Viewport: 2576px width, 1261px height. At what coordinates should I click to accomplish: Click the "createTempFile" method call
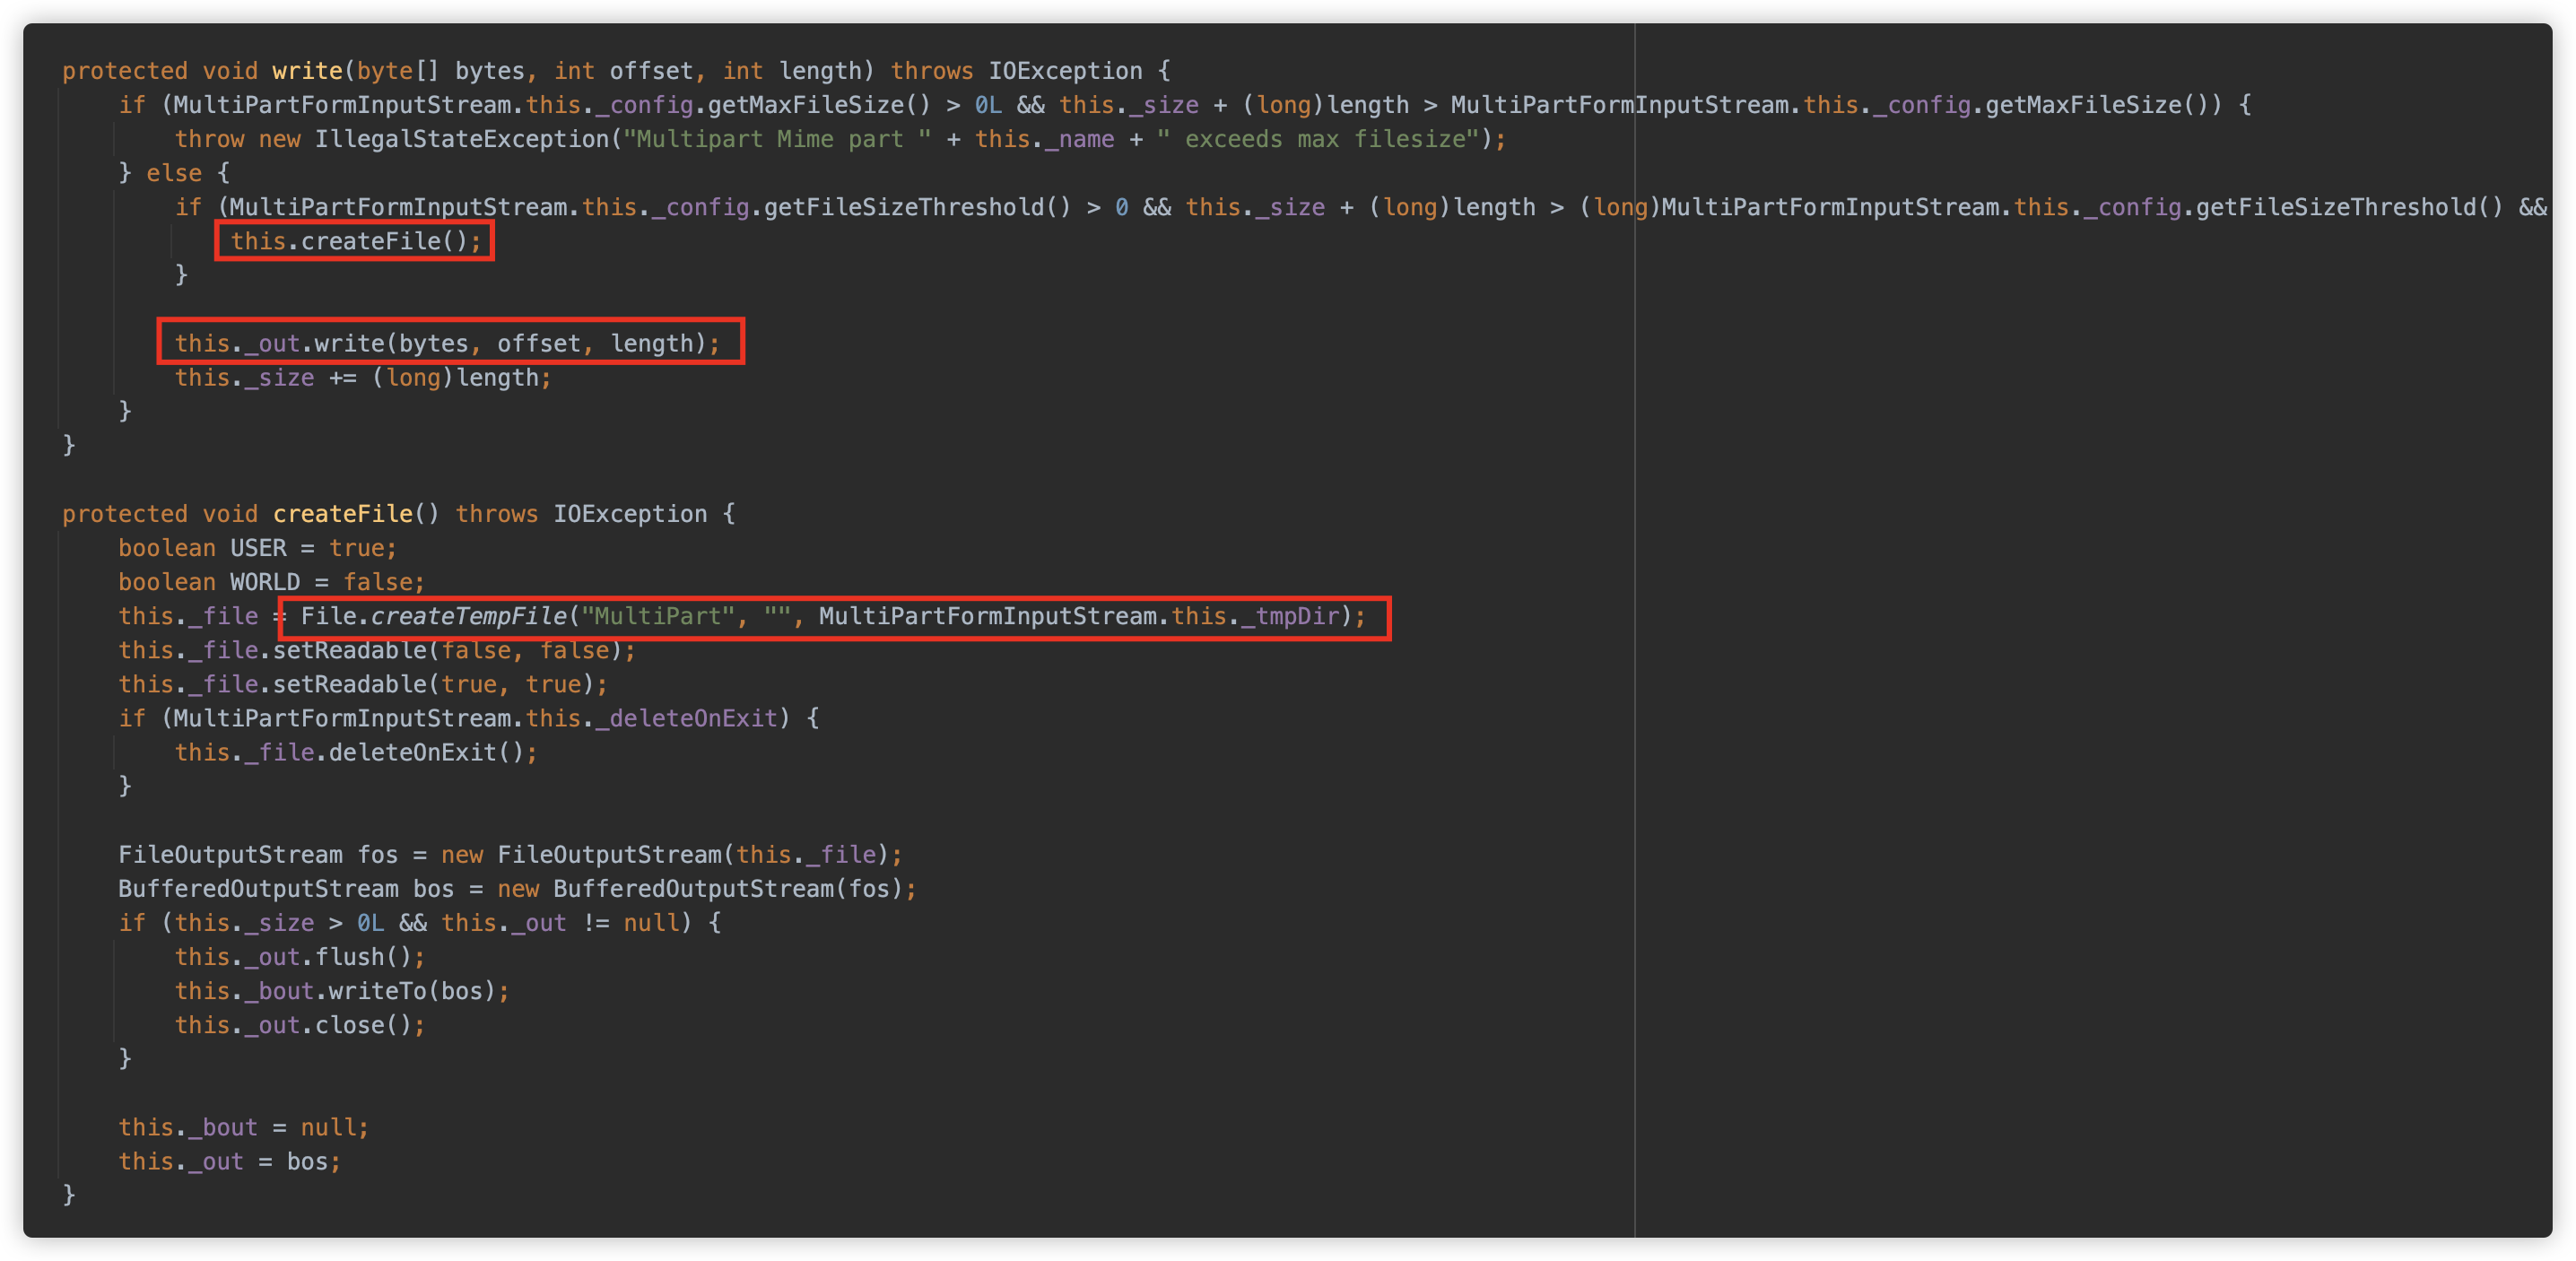point(468,616)
